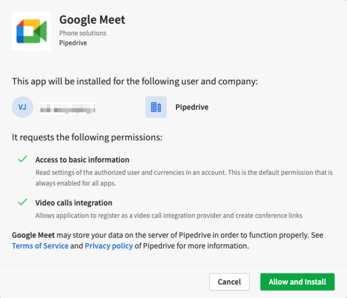
Task: Click the basic information permission description
Action: [x=184, y=178]
